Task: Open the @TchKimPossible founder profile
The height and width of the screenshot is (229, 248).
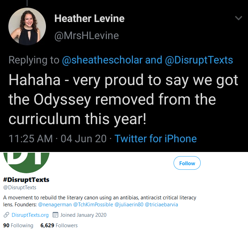Action: [x=93, y=205]
